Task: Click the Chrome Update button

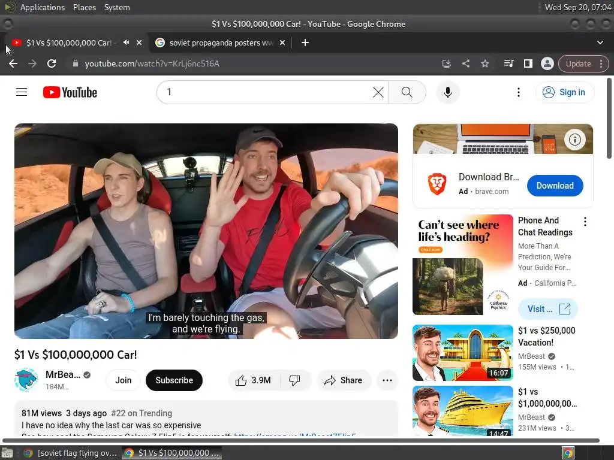Action: click(x=579, y=63)
